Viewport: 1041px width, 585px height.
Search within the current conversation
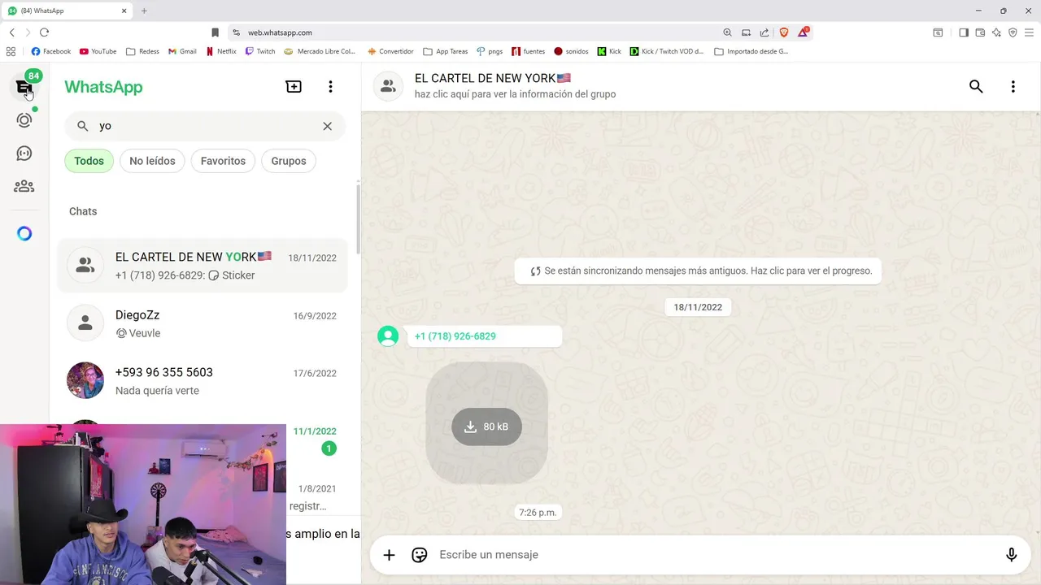coord(976,87)
